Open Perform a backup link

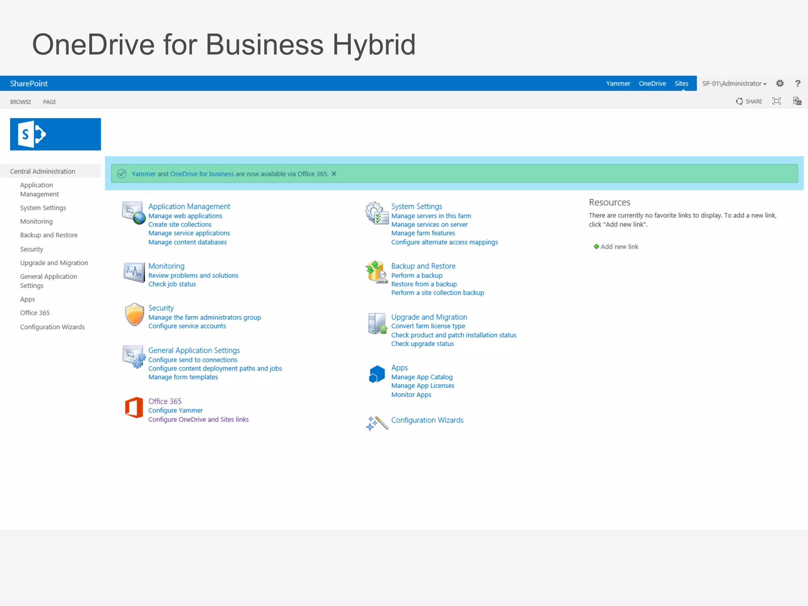coord(417,275)
